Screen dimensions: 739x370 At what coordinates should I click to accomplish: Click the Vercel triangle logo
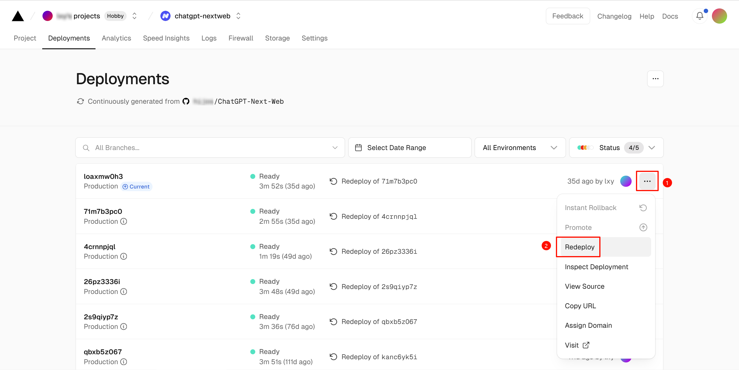click(x=18, y=16)
